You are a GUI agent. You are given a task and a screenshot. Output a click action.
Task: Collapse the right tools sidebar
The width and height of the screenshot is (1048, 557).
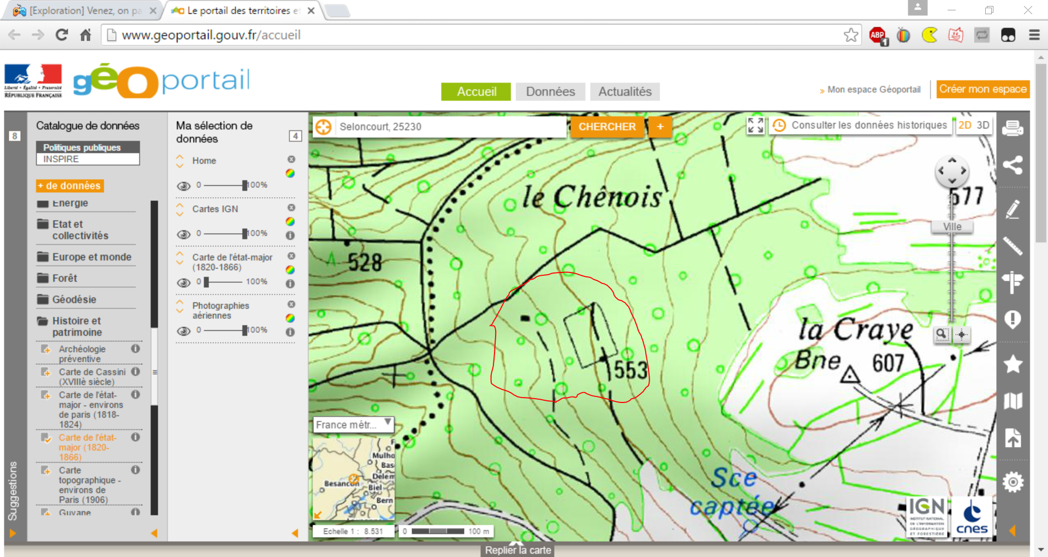point(1013,531)
